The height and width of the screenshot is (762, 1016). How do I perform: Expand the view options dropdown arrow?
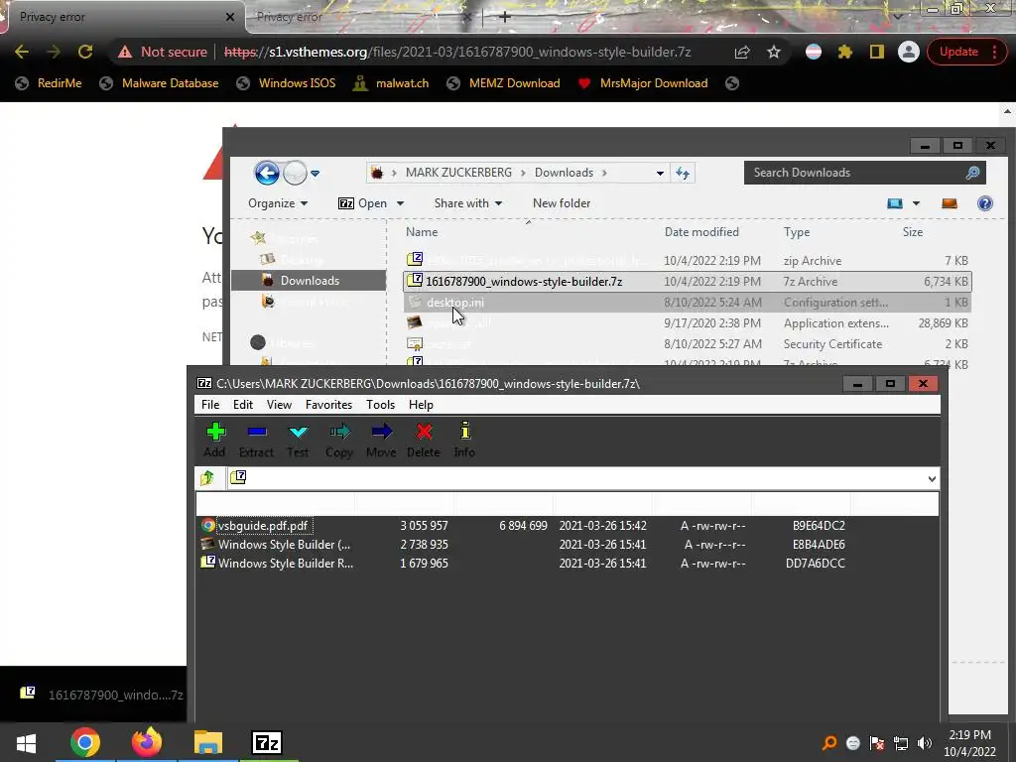[916, 203]
